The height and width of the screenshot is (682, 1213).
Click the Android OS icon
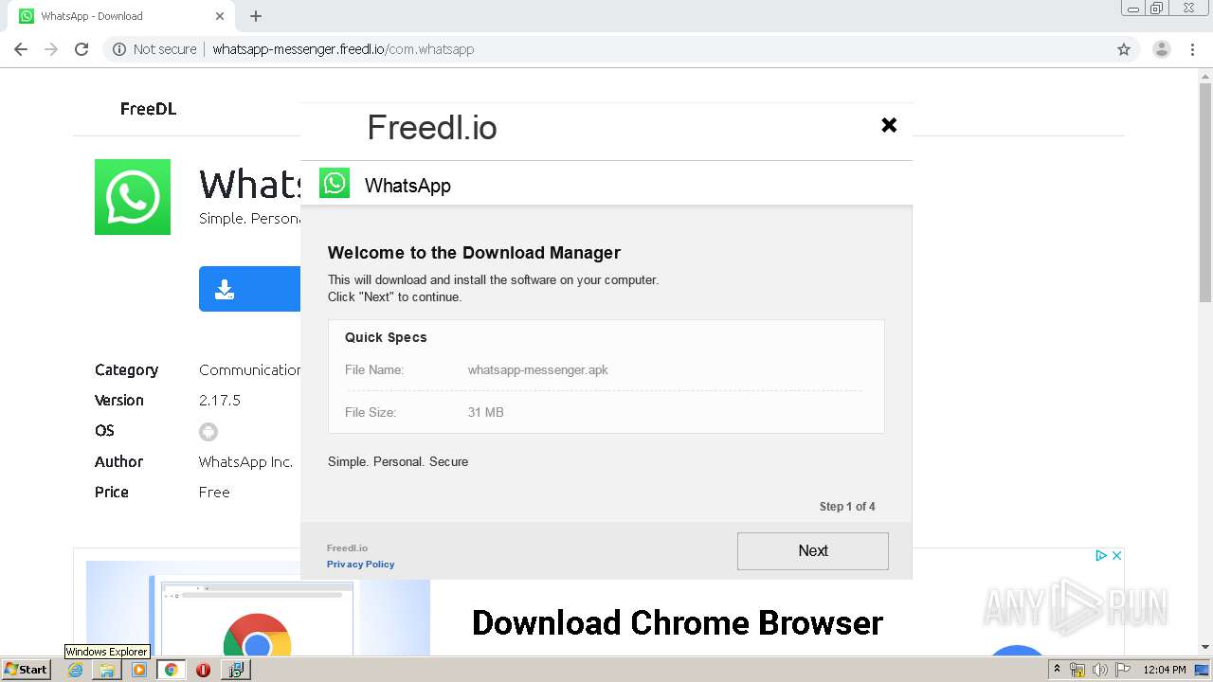click(208, 432)
